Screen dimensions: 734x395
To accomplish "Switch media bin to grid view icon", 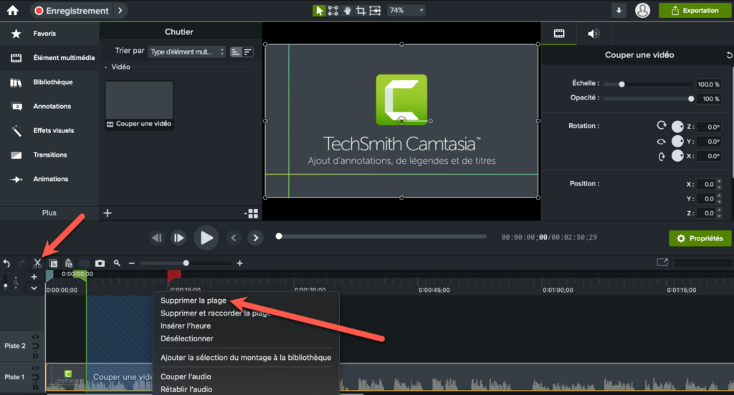I will click(252, 214).
